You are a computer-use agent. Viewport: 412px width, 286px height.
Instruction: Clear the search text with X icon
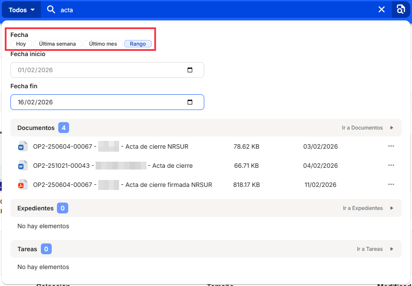point(382,10)
